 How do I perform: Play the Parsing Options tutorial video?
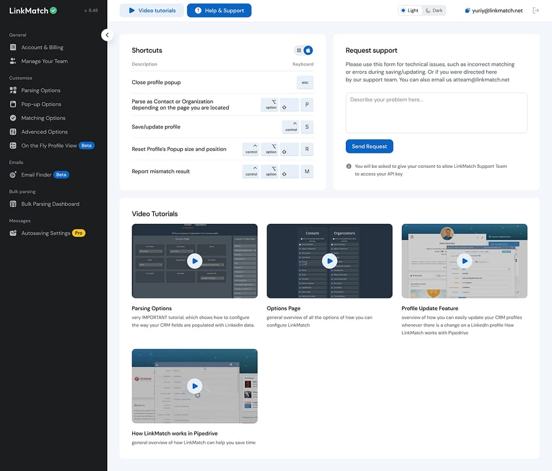[x=194, y=261]
